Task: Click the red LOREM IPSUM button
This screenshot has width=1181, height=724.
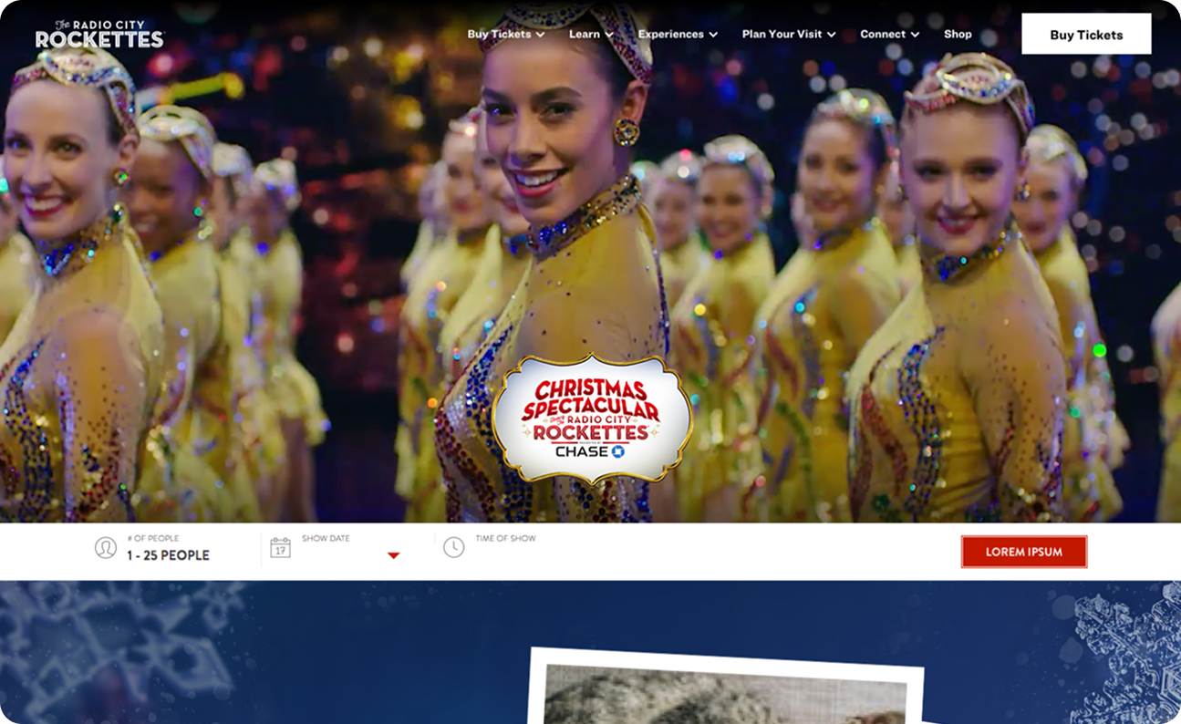Action: (1024, 552)
